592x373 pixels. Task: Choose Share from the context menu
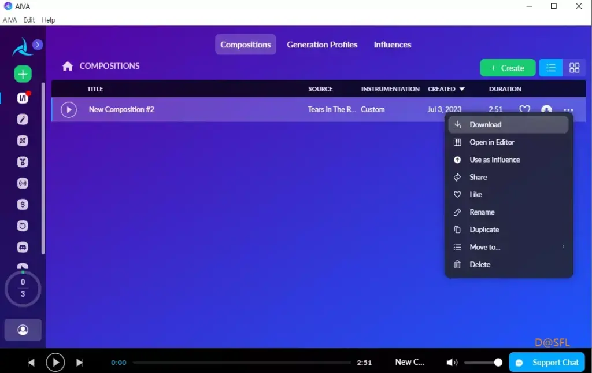tap(508, 177)
